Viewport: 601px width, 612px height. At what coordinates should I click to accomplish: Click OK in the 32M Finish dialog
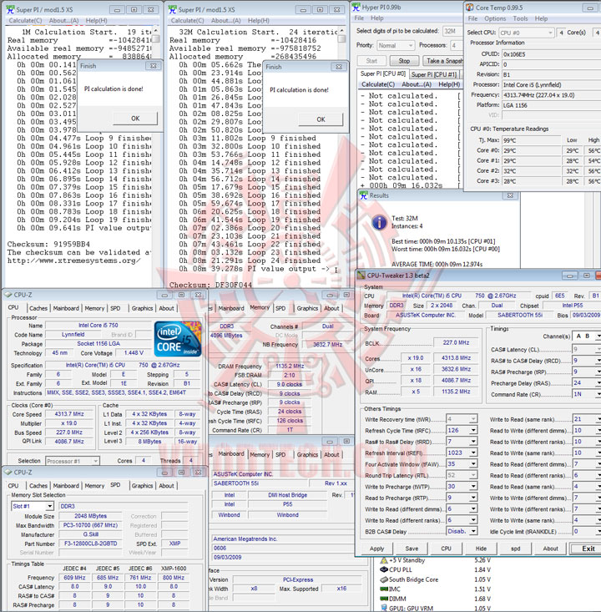[321, 119]
